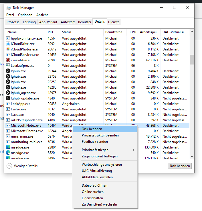Choose Online suchen

[105, 192]
